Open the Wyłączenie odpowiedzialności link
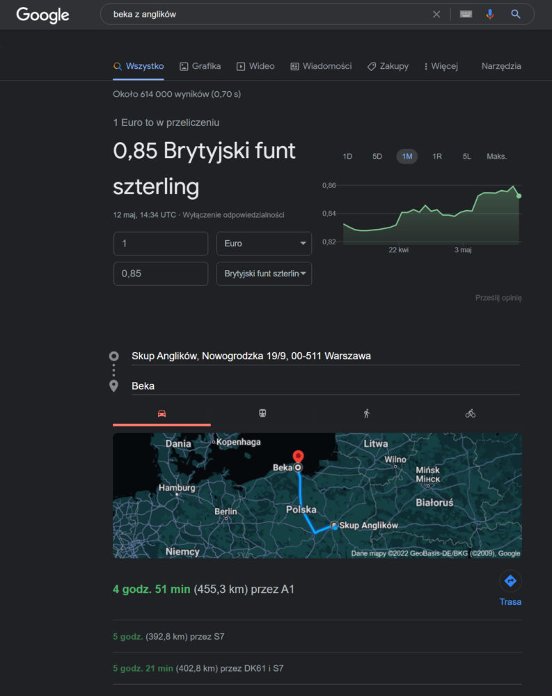The image size is (552, 696). [234, 215]
